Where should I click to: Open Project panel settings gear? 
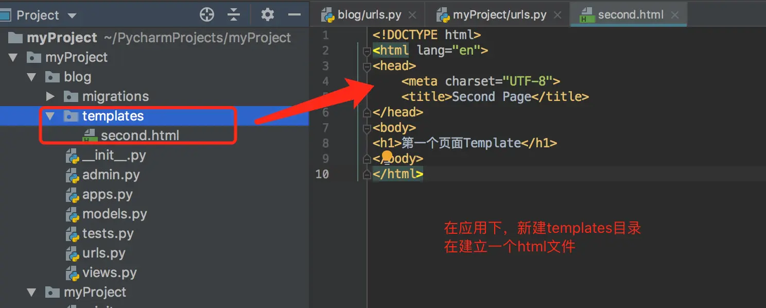(267, 14)
